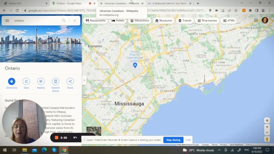Open the Google account avatar
The height and width of the screenshot is (154, 274).
click(265, 20)
